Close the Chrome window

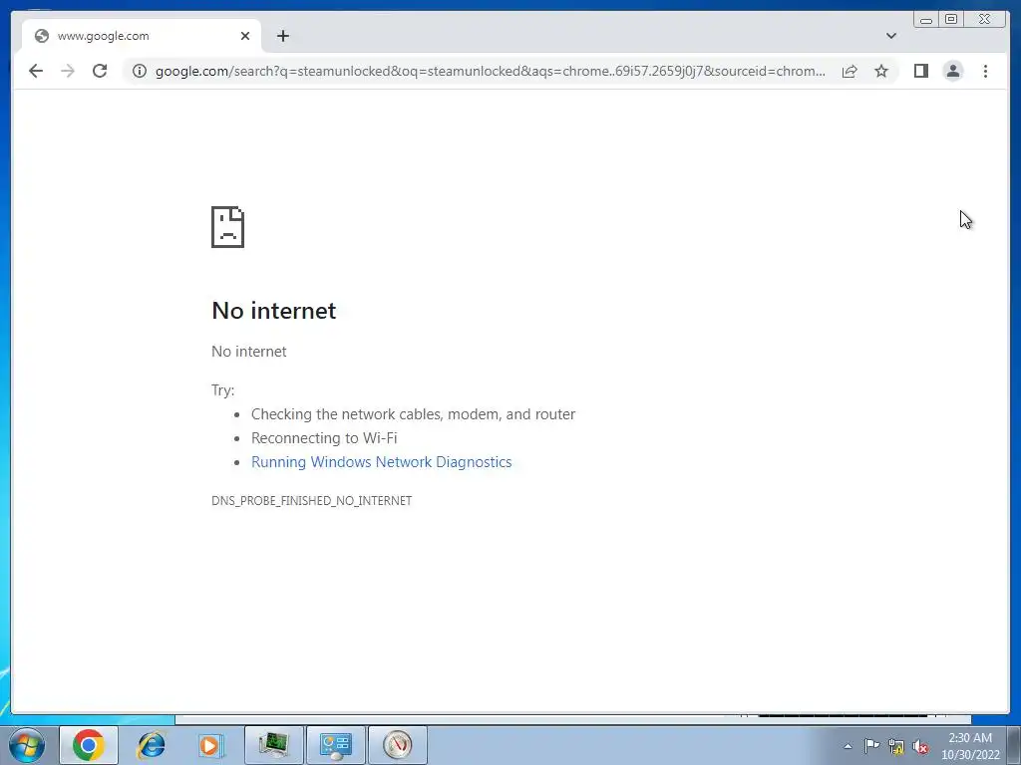pos(985,20)
